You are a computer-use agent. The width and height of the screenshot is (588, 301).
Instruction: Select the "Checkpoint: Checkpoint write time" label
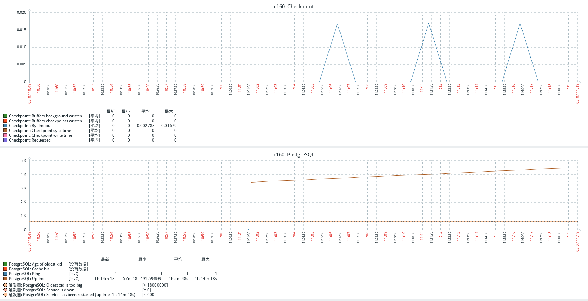click(41, 135)
